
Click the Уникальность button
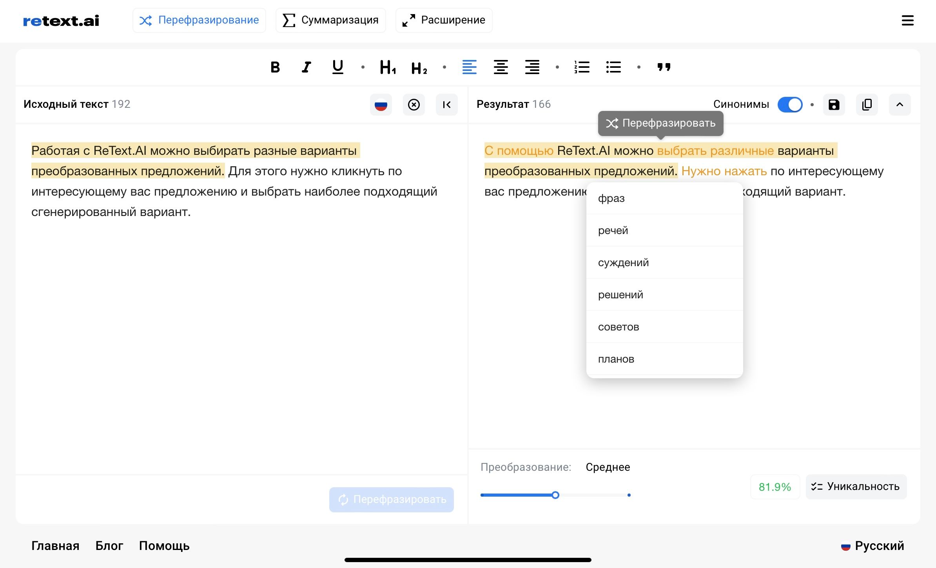point(856,486)
